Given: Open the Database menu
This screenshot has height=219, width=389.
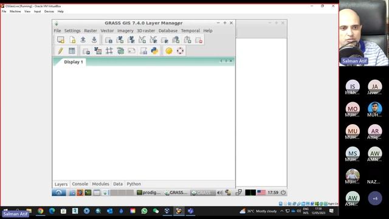Looking at the screenshot, I should [168, 30].
